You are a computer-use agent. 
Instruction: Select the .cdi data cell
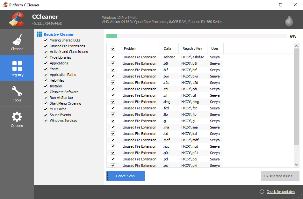pyautogui.click(x=165, y=89)
